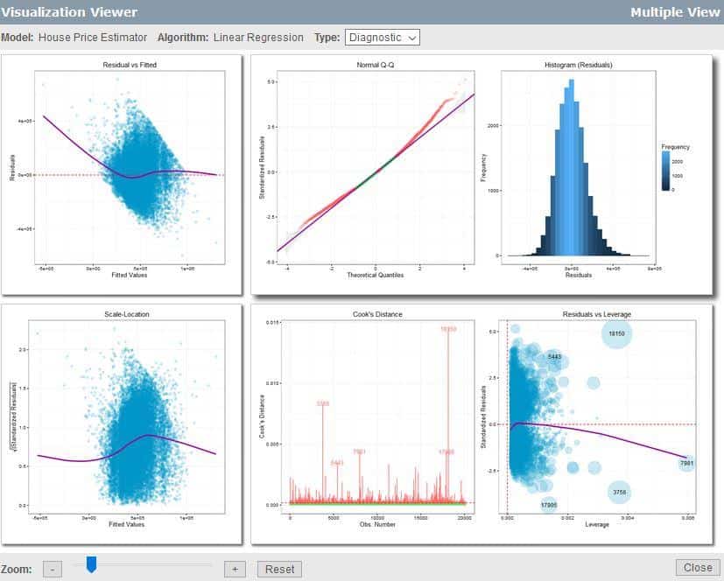Screen dimensions: 724x581
Task: Click the blue zoom slider handle
Action: click(x=90, y=565)
